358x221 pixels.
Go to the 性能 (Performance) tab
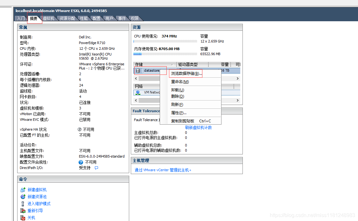(x=84, y=18)
